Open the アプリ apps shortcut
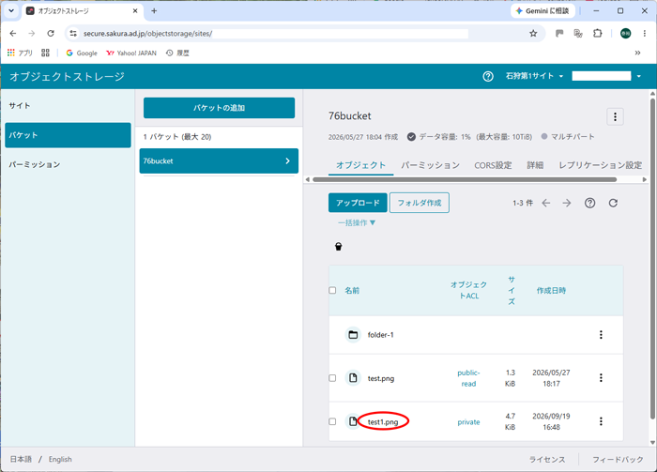The height and width of the screenshot is (472, 657). point(20,53)
